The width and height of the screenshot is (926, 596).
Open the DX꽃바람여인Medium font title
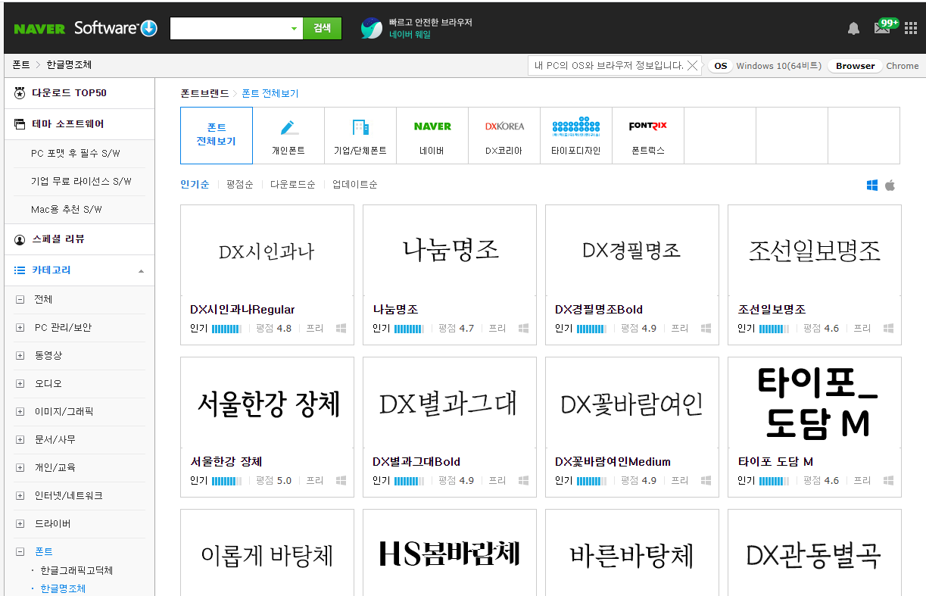pos(613,462)
